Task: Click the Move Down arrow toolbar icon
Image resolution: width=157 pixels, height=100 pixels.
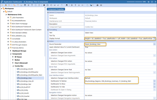Action: (79, 5)
